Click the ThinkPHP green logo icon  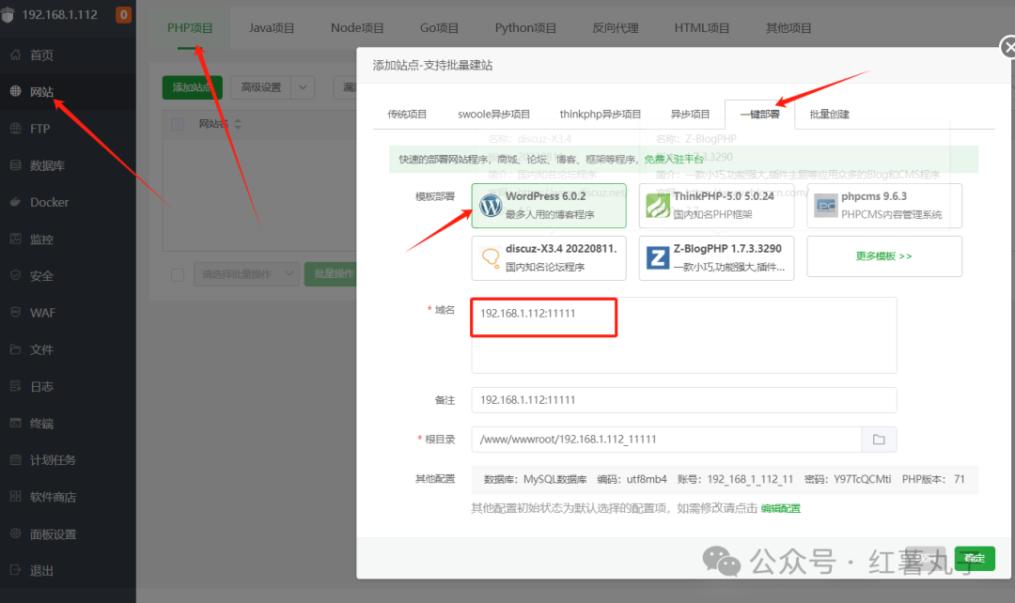click(658, 206)
